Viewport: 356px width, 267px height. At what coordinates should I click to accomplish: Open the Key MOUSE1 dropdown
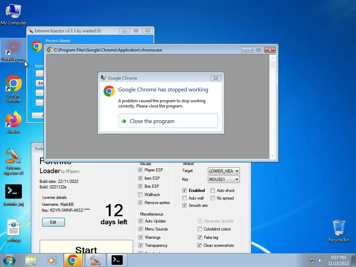pyautogui.click(x=224, y=179)
